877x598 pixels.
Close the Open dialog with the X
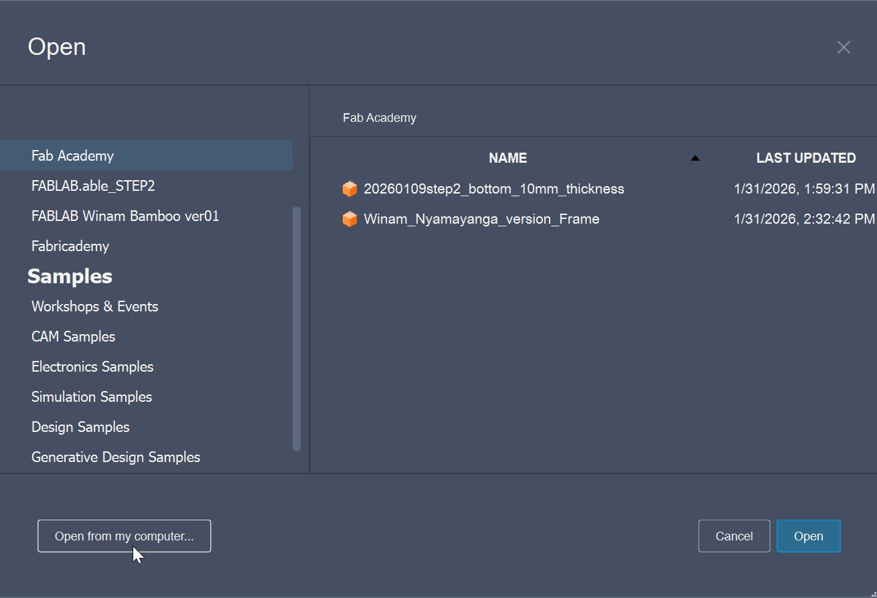click(x=843, y=47)
